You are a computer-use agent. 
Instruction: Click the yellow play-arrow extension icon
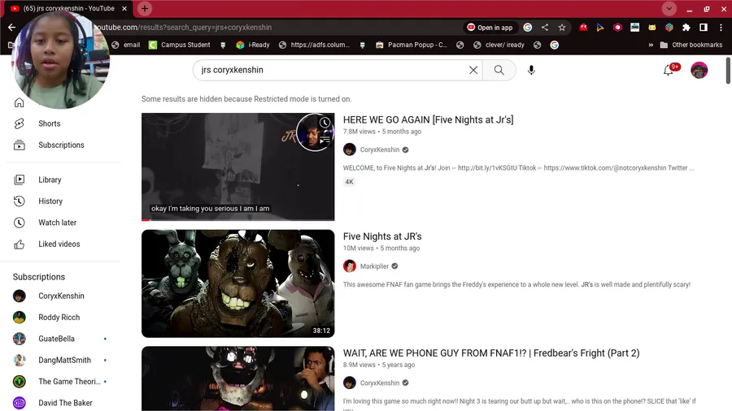coord(600,28)
